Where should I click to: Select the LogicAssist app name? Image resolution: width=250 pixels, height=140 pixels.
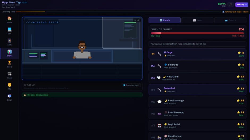tap(174, 124)
